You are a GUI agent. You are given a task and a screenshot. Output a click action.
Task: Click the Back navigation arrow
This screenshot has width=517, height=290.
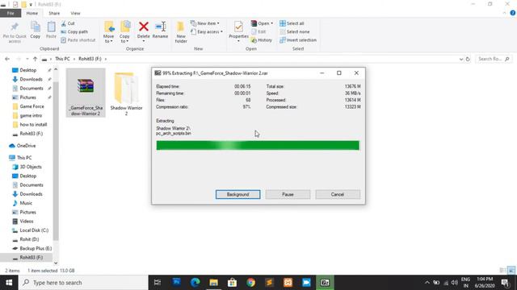pos(7,59)
